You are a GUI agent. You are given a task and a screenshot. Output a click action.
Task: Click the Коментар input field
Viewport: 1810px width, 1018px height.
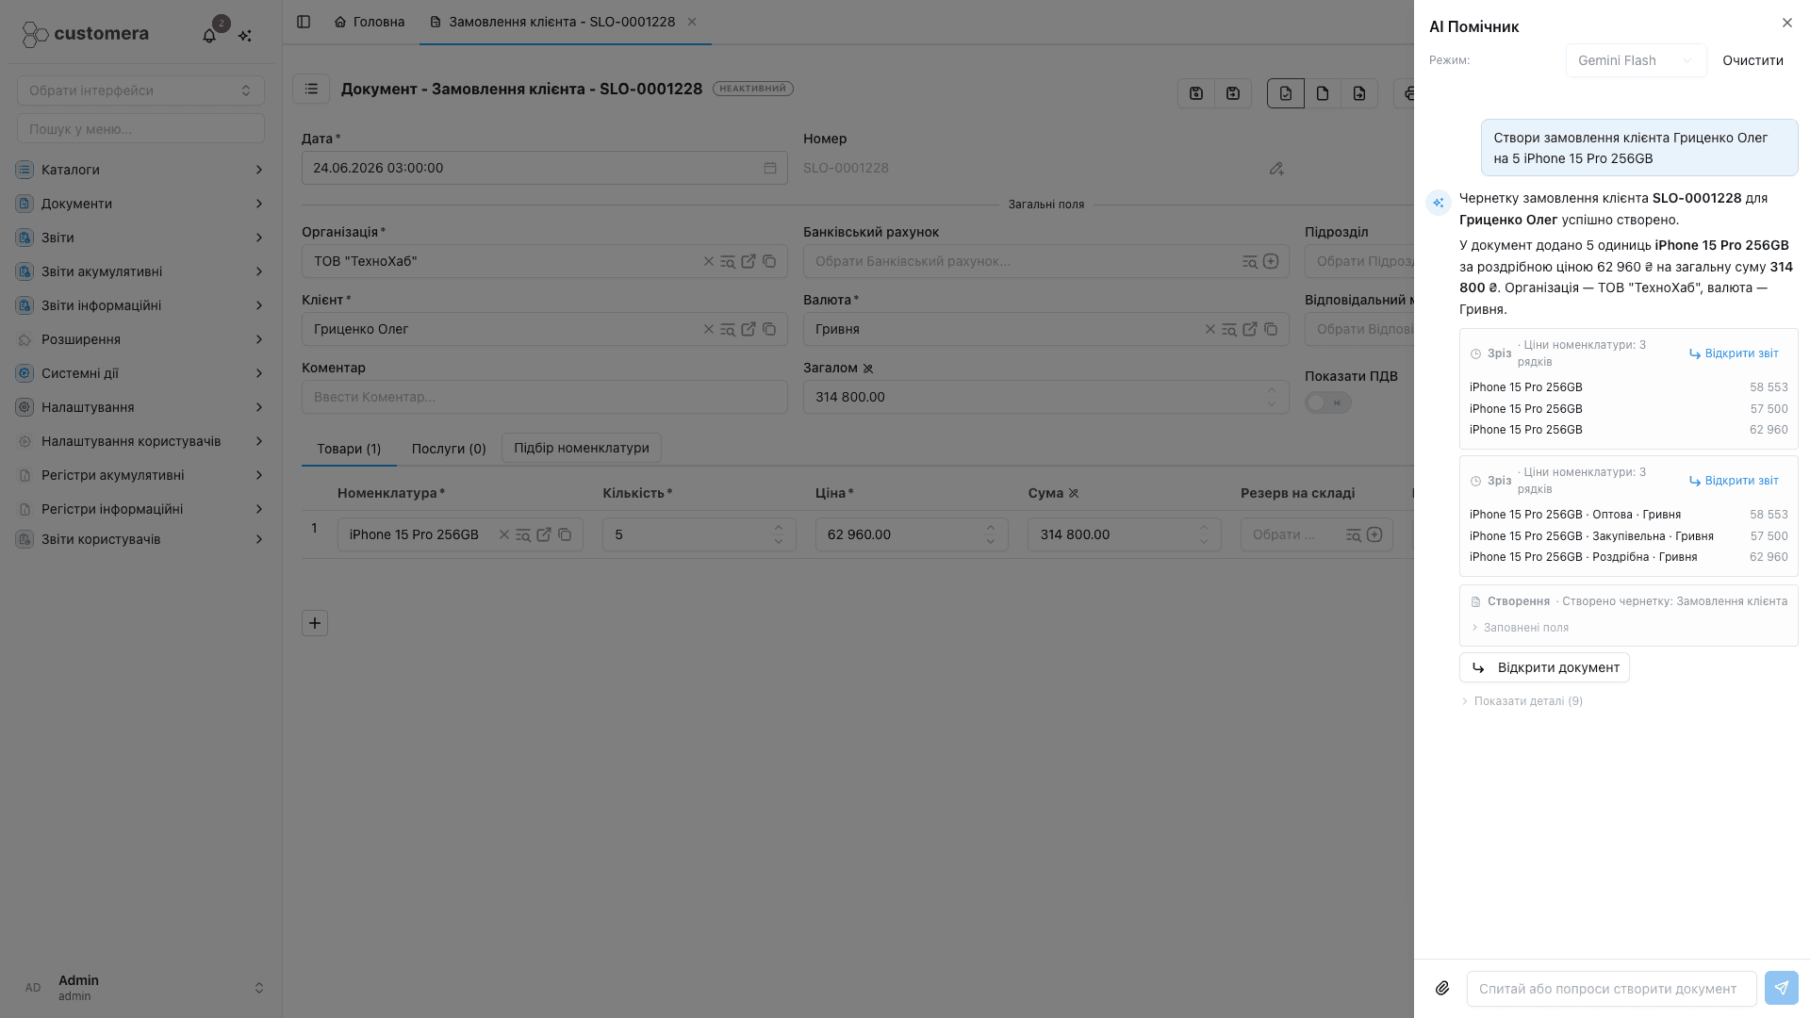tap(544, 397)
